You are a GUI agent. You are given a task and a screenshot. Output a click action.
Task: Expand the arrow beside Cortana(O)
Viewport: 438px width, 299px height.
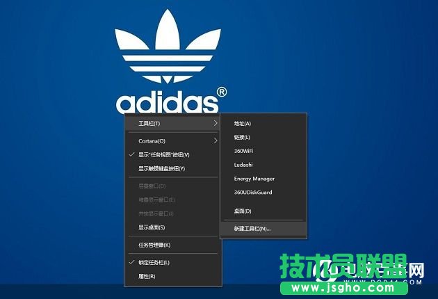click(216, 140)
